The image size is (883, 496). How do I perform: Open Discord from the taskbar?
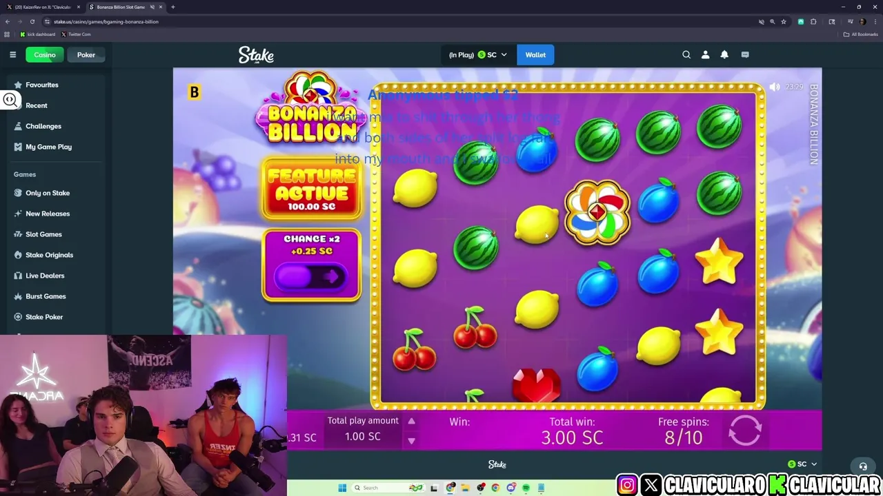(510, 488)
